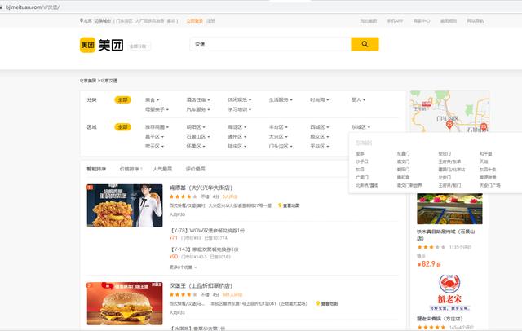Viewport: 522px width, 331px height.
Task: Open 手机APP in top navigation
Action: click(395, 20)
